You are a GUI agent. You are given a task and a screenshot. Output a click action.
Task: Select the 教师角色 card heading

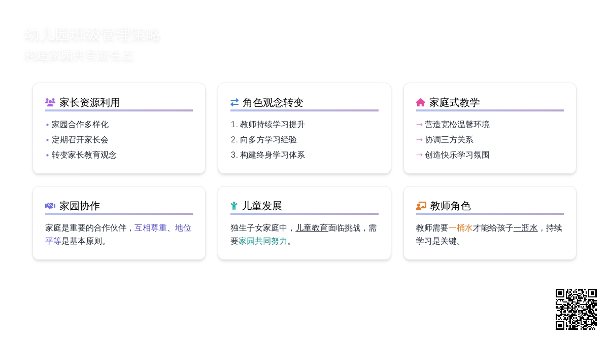(451, 206)
